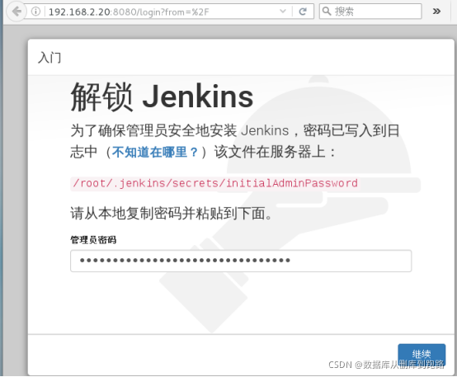
Task: Reload the page with the refresh icon
Action: click(x=303, y=12)
